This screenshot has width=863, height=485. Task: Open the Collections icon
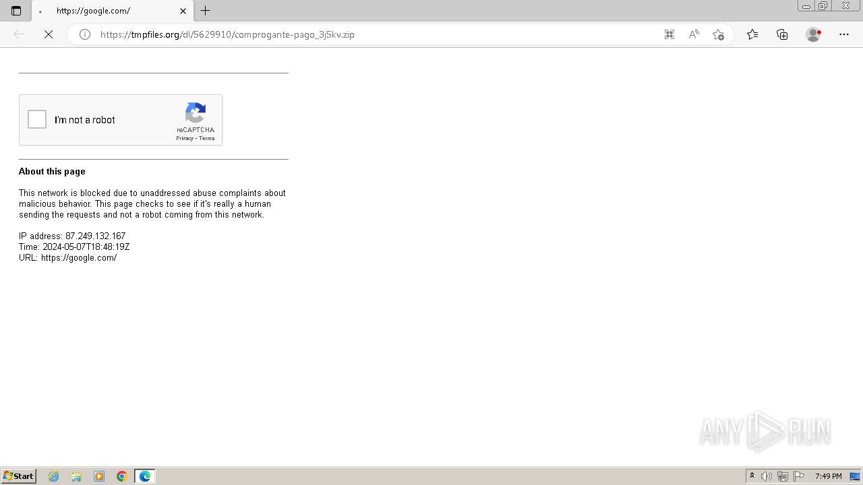782,34
